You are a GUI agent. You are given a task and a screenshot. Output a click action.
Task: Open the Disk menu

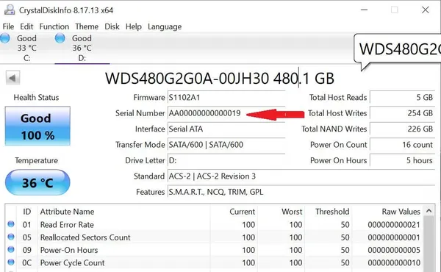(112, 26)
